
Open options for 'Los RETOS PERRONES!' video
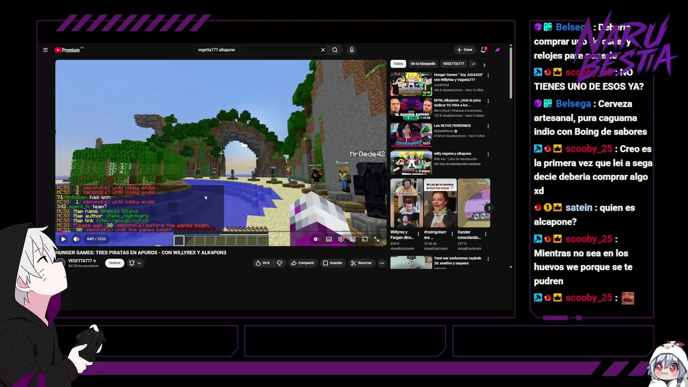[x=488, y=126]
